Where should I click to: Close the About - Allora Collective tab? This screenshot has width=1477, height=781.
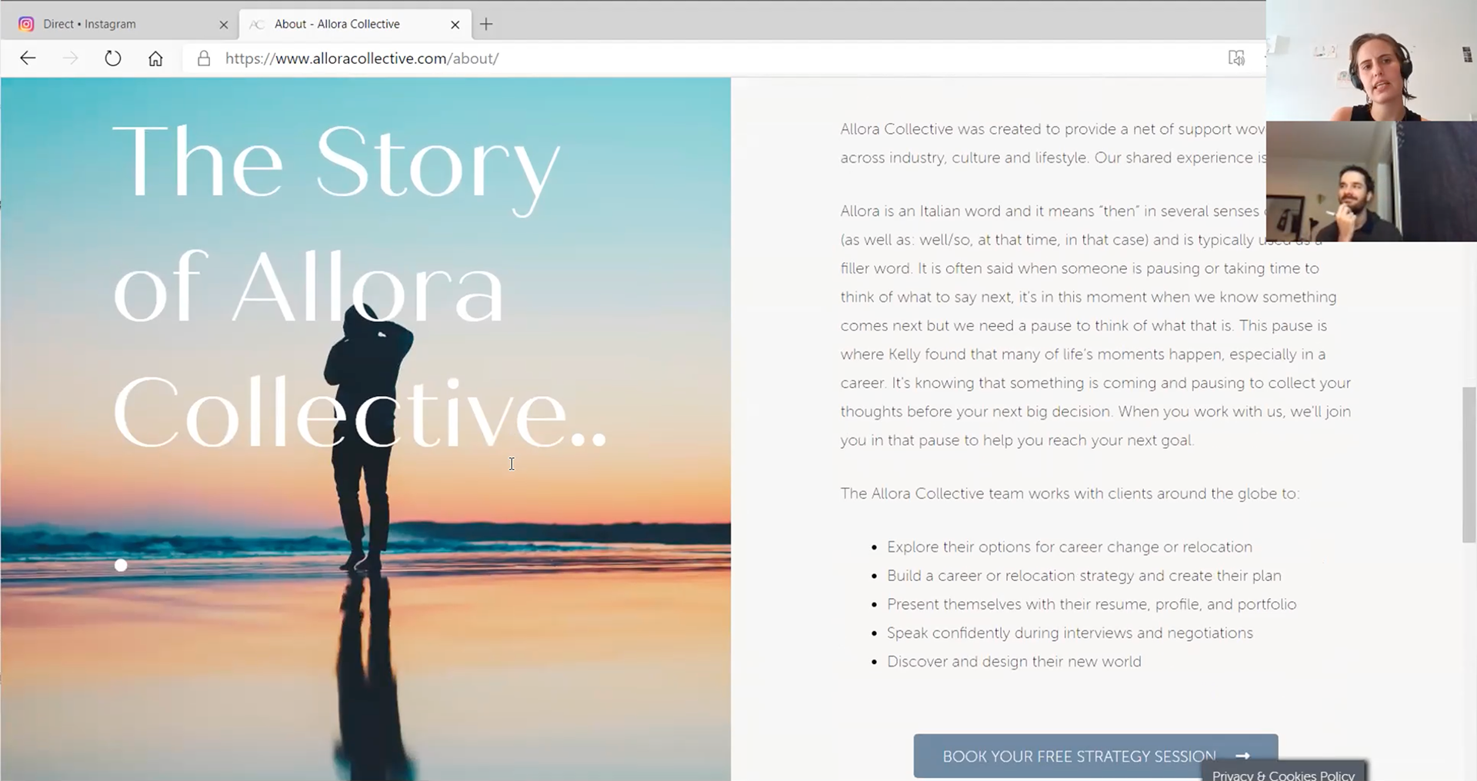tap(455, 25)
